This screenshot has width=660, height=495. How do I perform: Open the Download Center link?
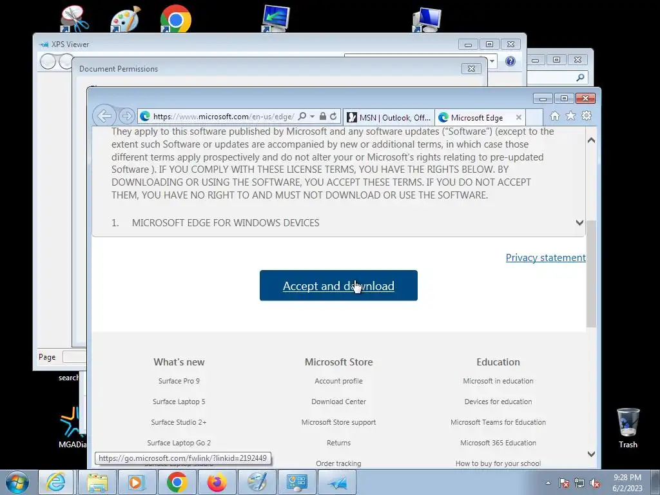pyautogui.click(x=338, y=402)
